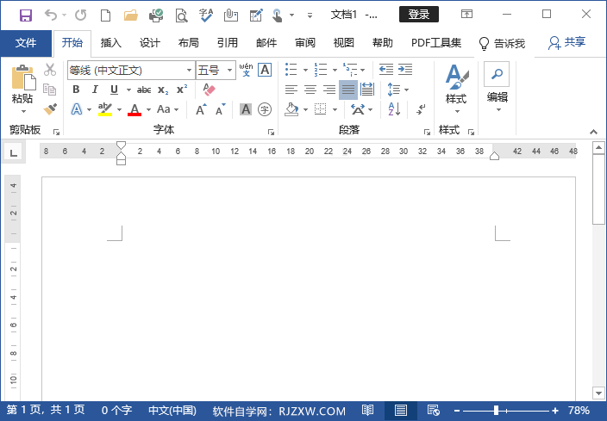Click the Center align icon

coord(310,90)
